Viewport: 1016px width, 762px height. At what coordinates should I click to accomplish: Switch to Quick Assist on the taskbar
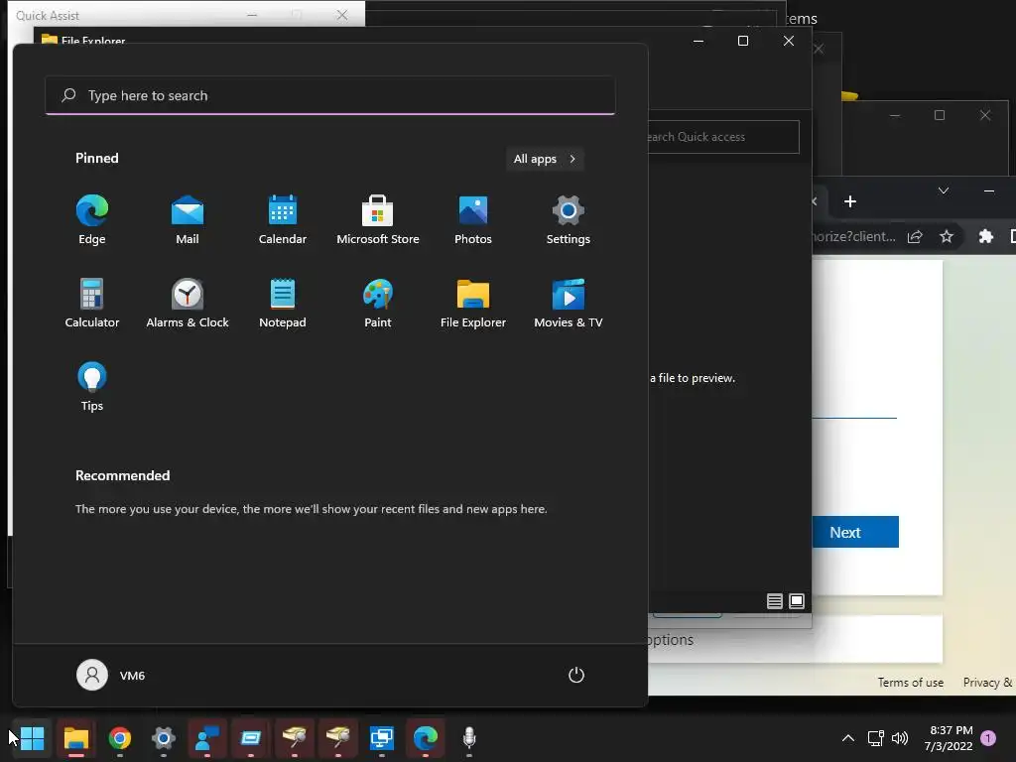click(x=207, y=738)
